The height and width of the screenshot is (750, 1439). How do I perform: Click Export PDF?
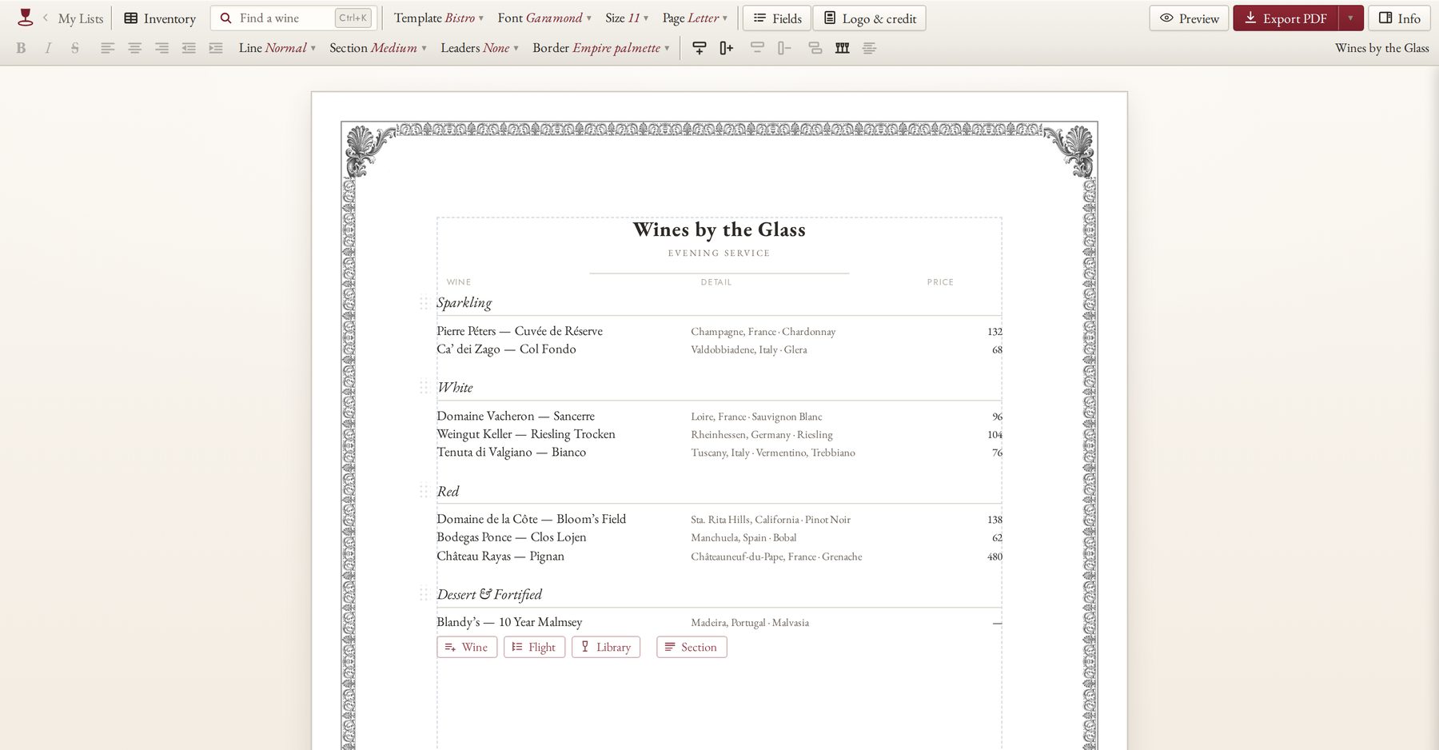coord(1286,18)
